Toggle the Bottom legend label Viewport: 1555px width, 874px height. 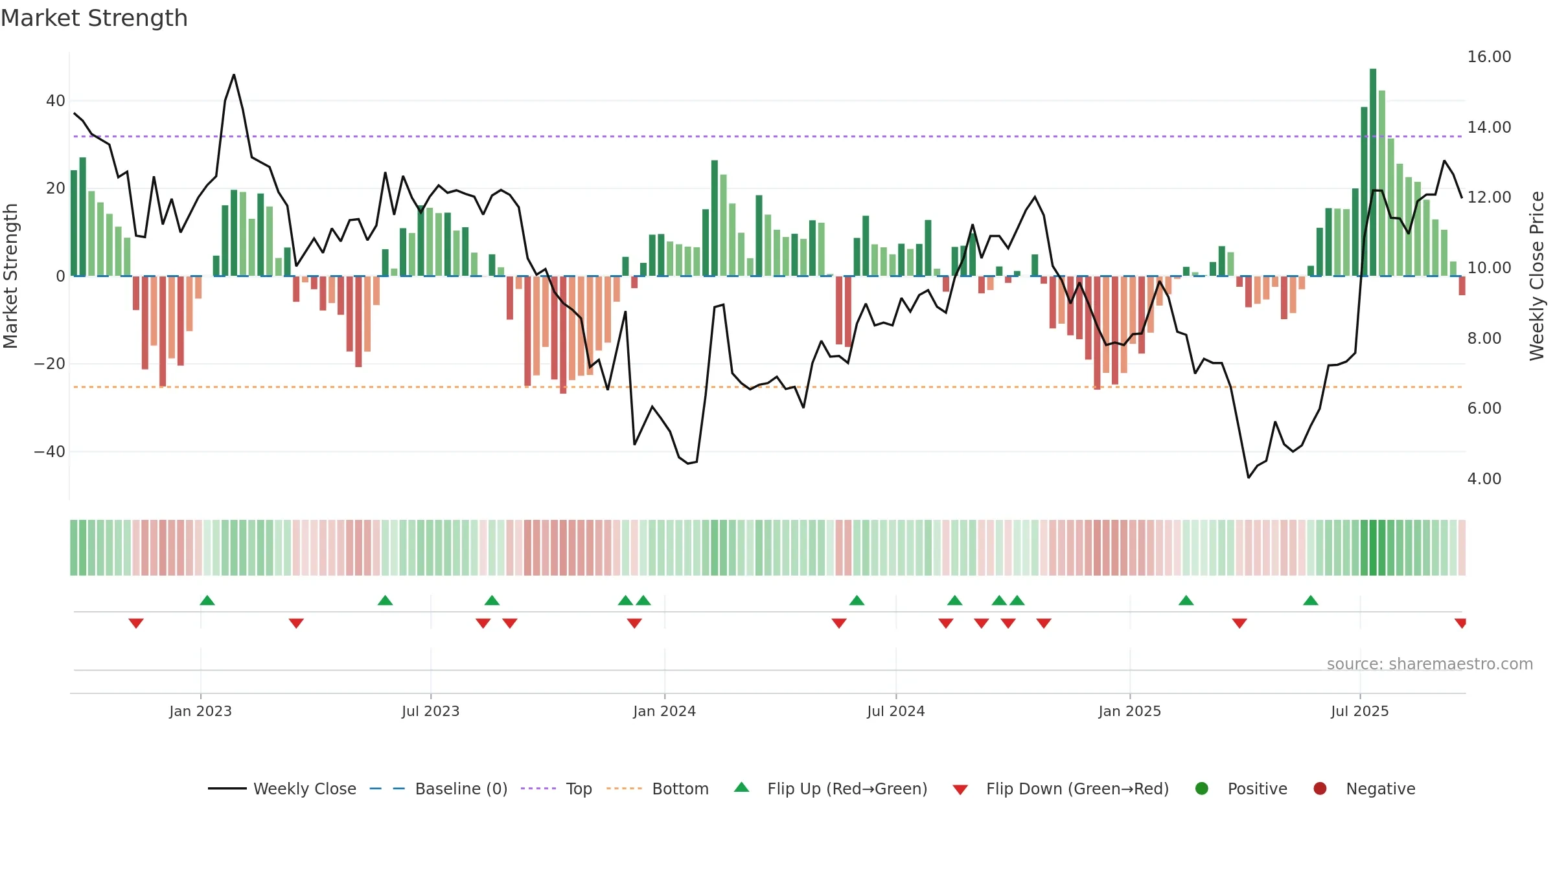tap(680, 789)
